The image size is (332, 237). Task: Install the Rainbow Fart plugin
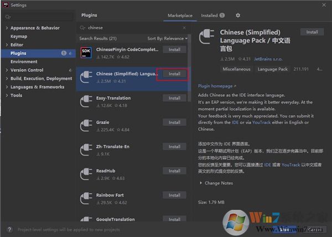pos(174,195)
